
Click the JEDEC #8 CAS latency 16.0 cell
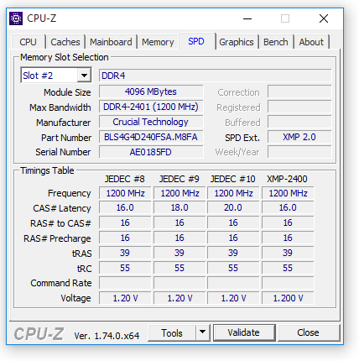pyautogui.click(x=125, y=208)
